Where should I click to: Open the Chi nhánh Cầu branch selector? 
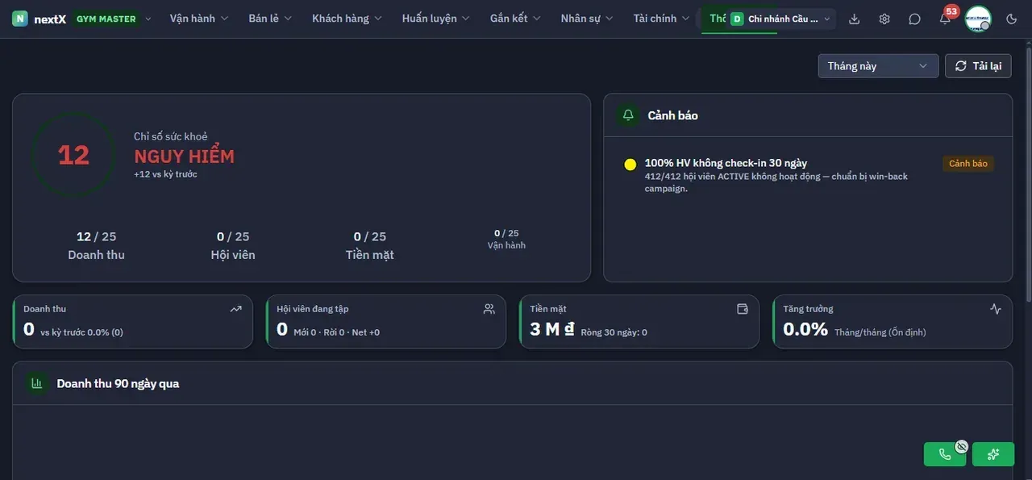pyautogui.click(x=780, y=19)
